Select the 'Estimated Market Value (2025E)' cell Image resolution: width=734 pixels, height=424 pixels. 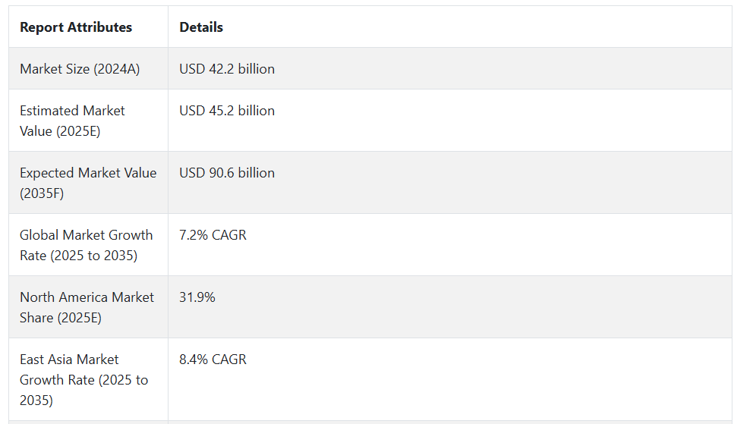[x=89, y=121]
